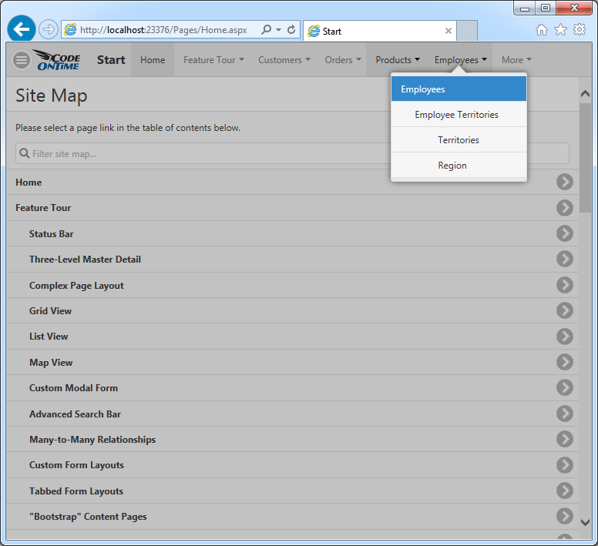
Task: Click arrow icon for Custom Form Layouts
Action: point(565,465)
